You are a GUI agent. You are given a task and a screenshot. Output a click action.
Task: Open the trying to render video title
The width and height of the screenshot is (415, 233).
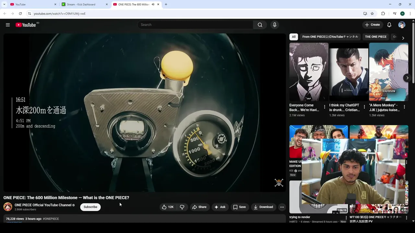tap(300, 217)
